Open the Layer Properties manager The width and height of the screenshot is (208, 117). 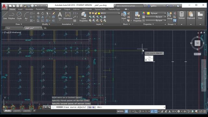84,17
